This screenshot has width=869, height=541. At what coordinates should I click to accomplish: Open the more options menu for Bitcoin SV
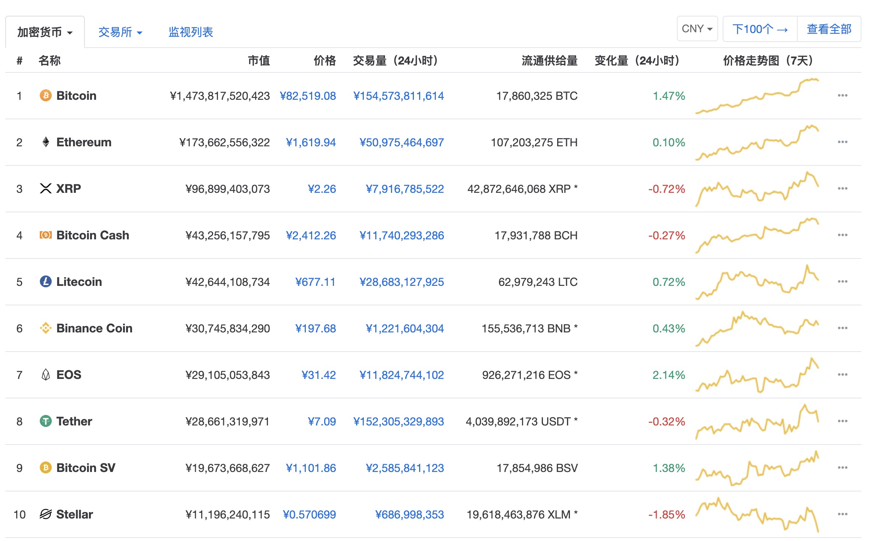pos(842,468)
